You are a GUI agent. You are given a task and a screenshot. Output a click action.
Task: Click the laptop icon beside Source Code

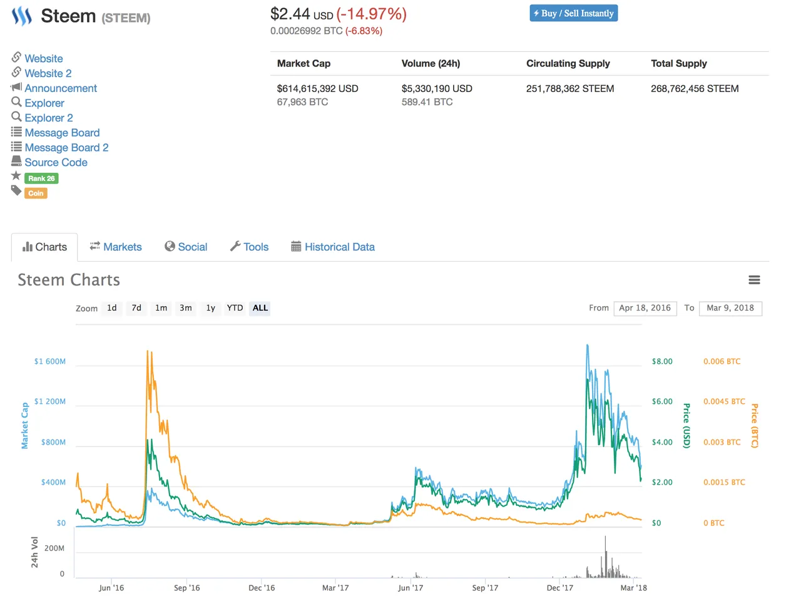coord(17,161)
